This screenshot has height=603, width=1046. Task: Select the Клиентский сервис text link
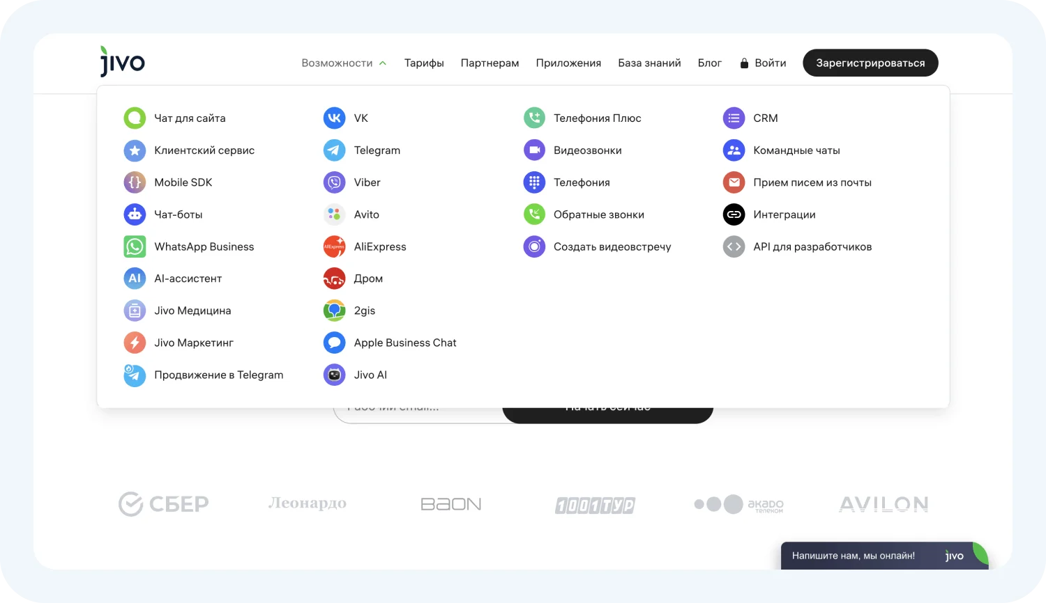click(204, 150)
